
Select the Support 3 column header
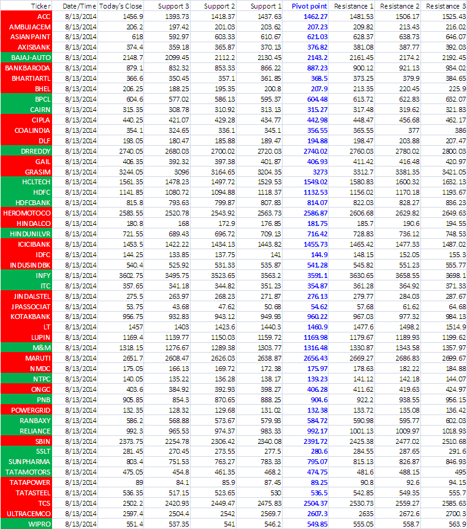[167, 6]
